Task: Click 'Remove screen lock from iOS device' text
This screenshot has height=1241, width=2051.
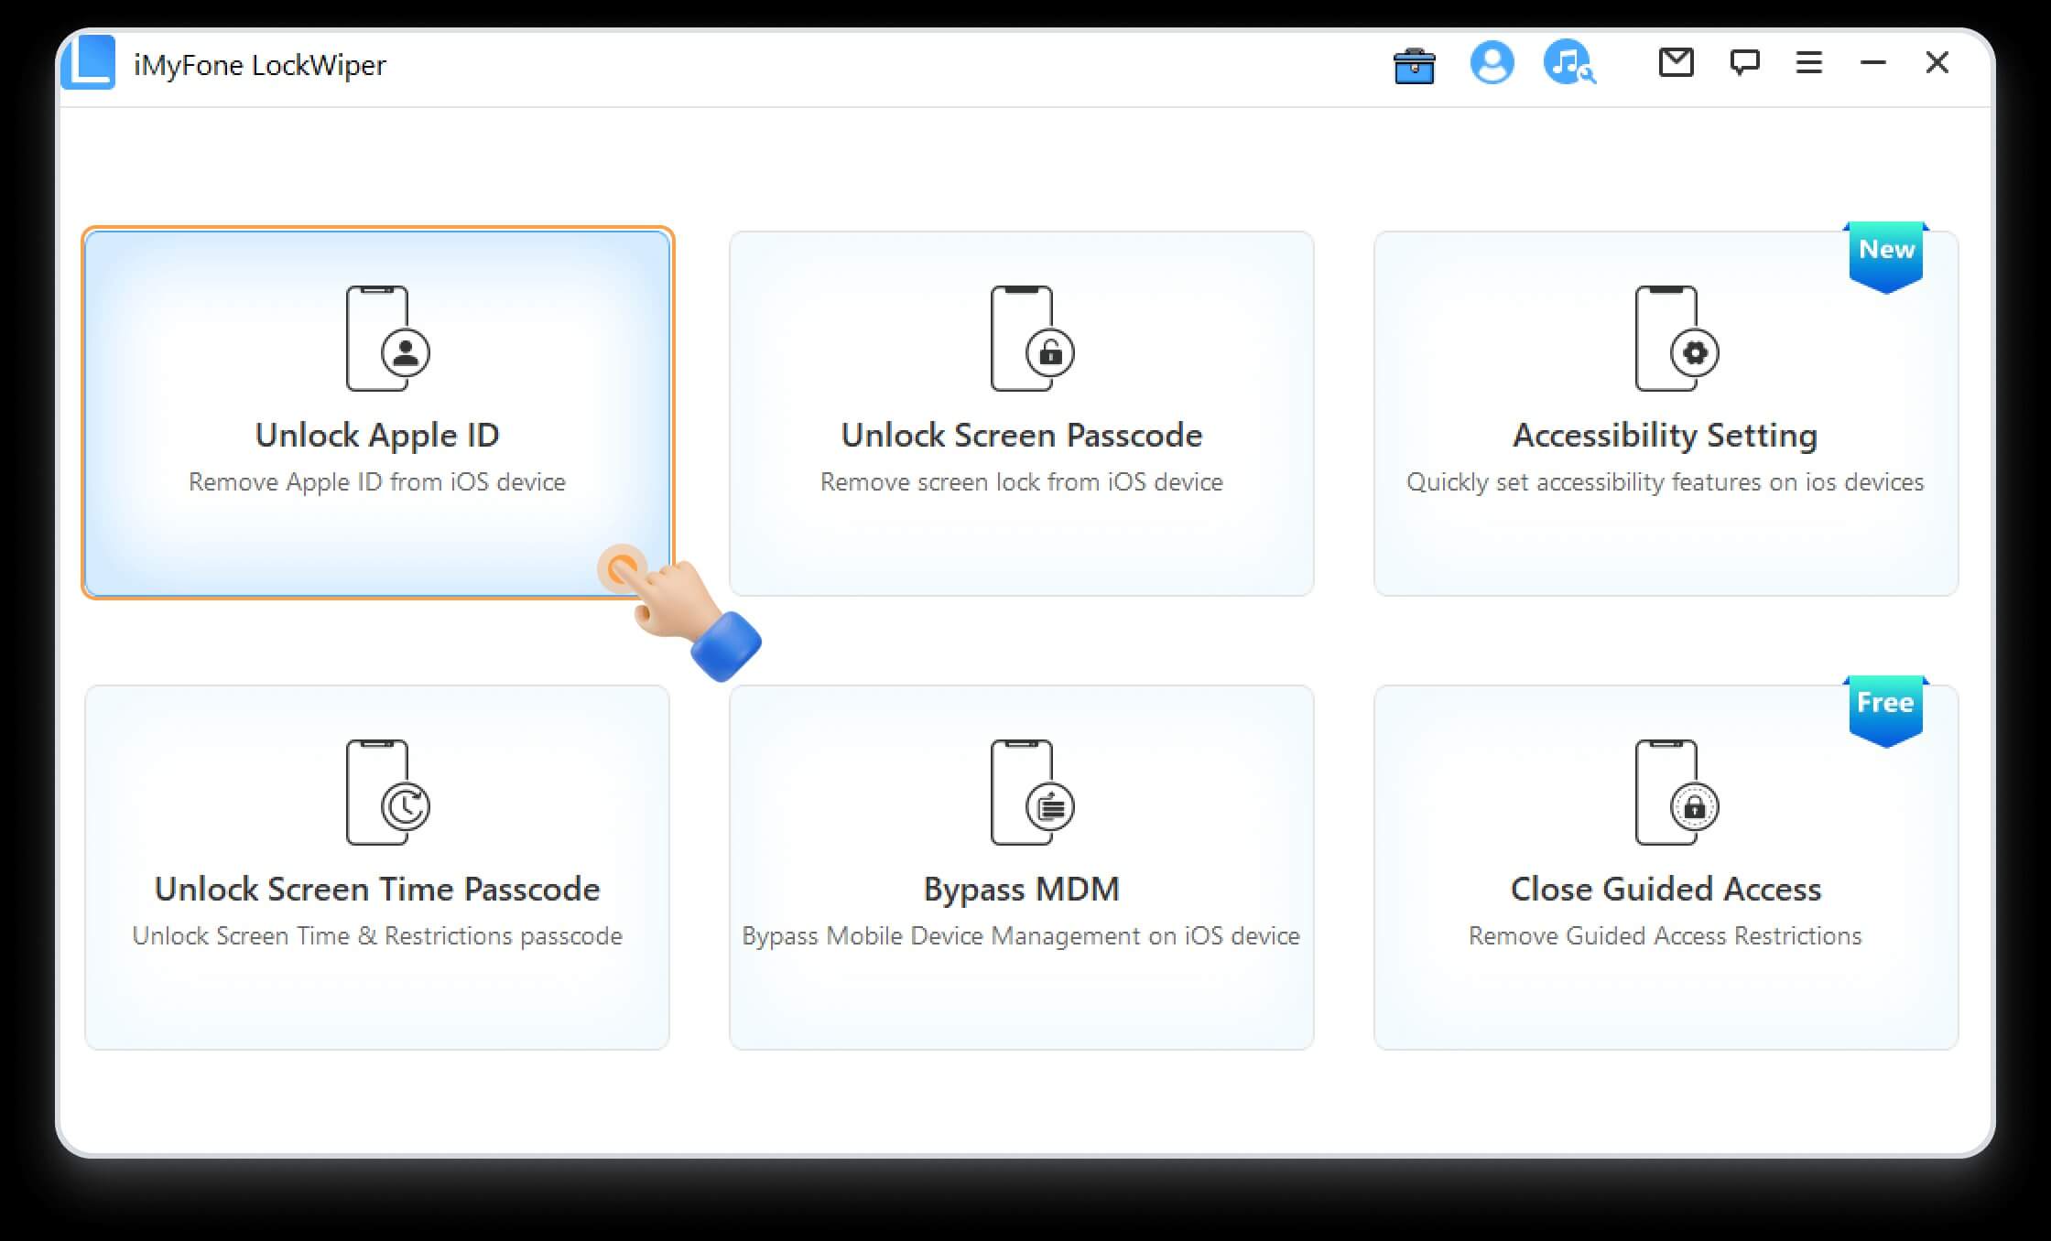Action: click(x=1022, y=482)
